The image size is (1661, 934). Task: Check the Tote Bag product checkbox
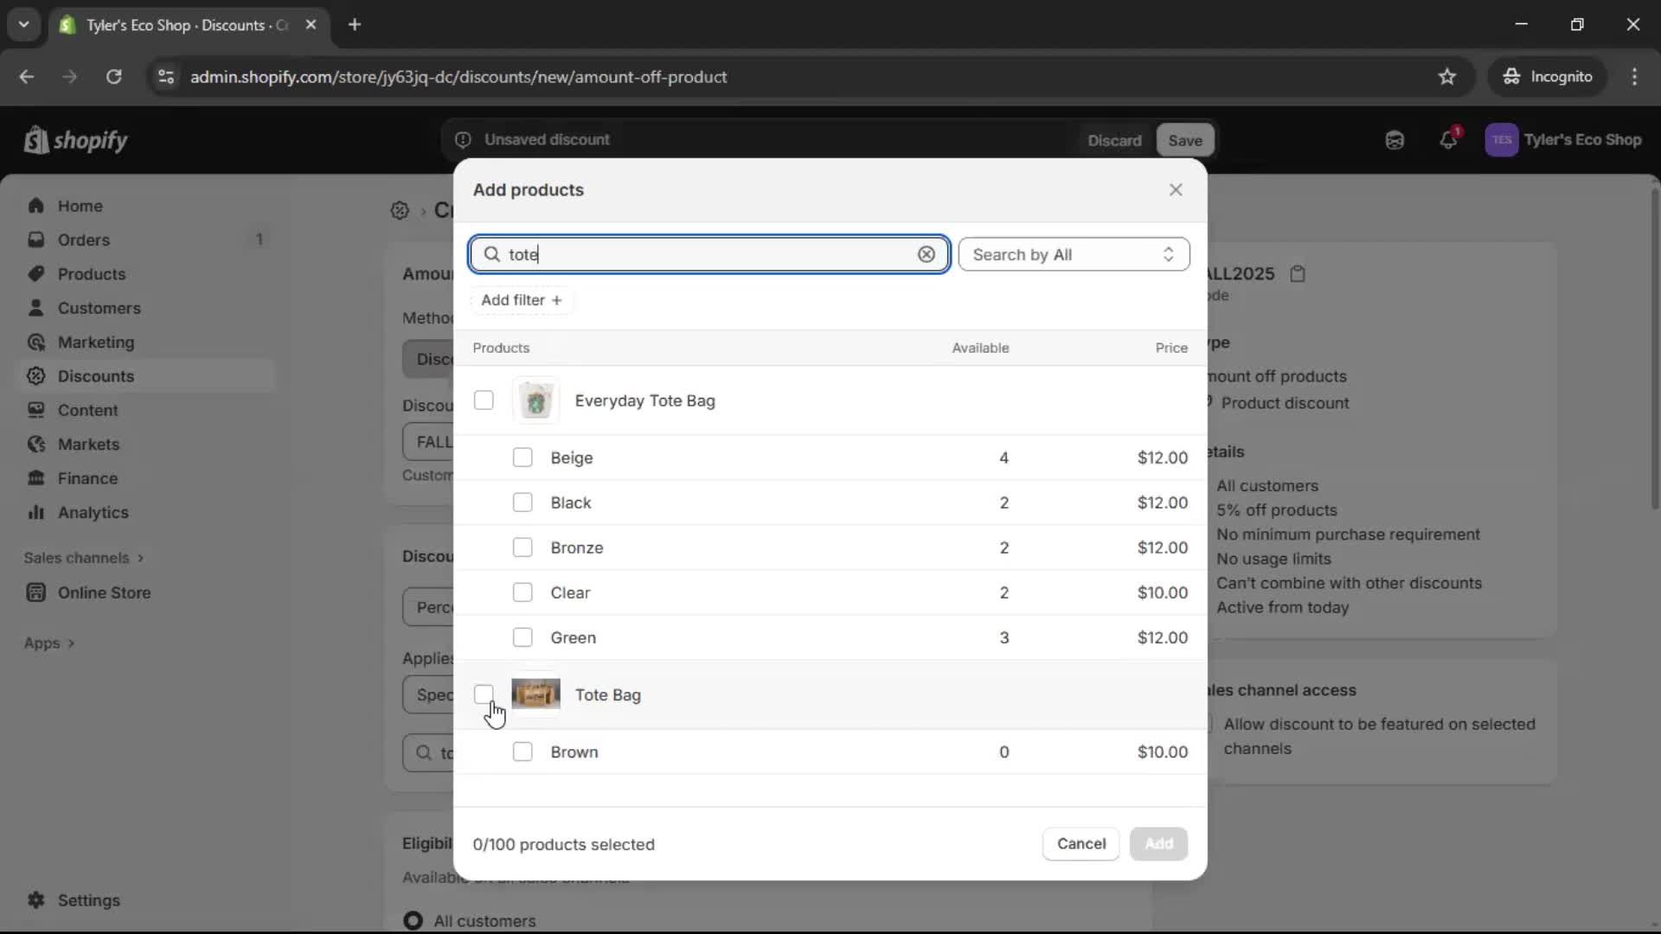click(x=484, y=694)
